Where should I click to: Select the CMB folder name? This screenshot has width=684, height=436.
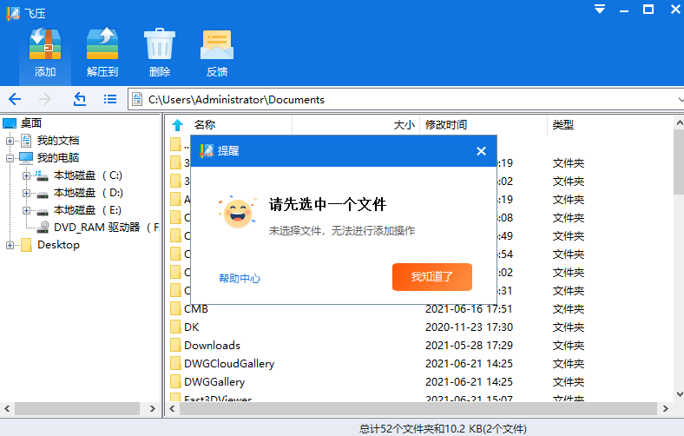point(196,308)
